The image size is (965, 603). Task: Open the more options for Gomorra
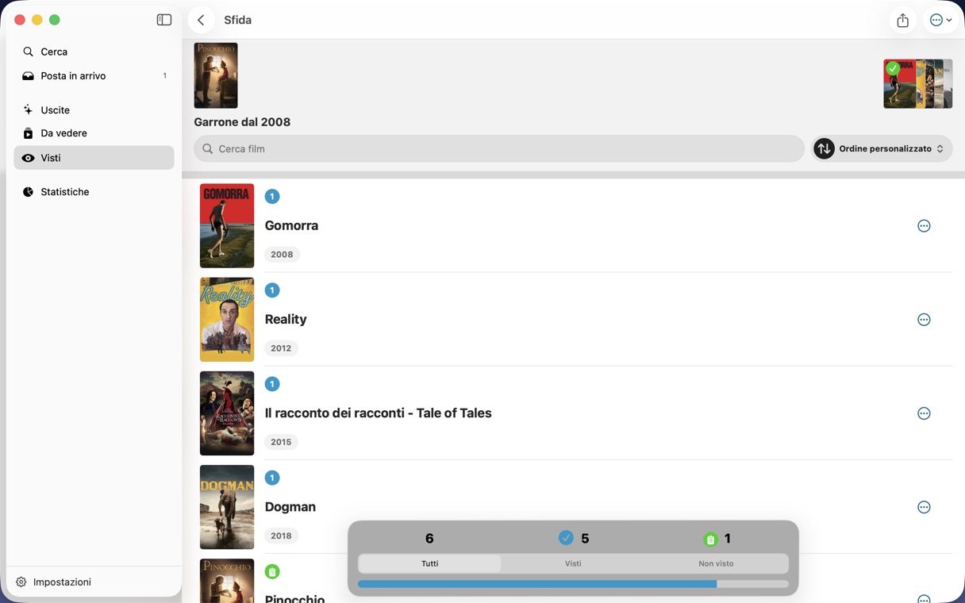click(x=924, y=226)
